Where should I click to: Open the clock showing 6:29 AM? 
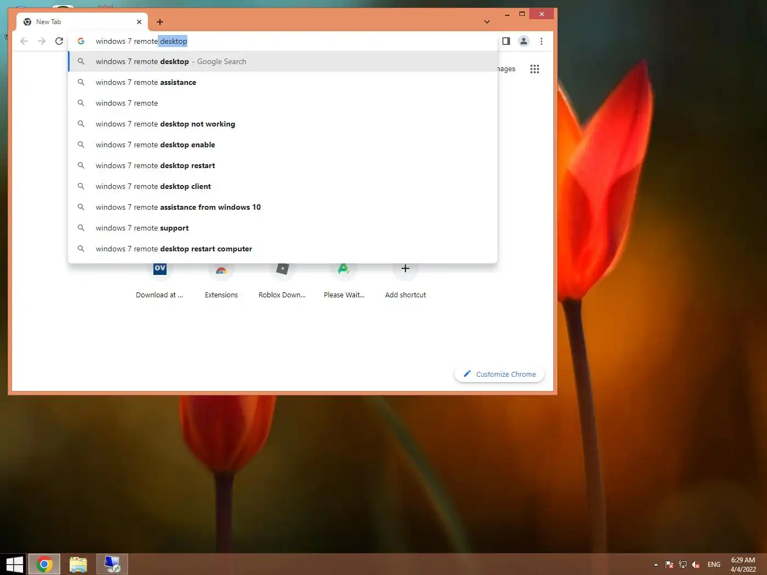pos(743,565)
